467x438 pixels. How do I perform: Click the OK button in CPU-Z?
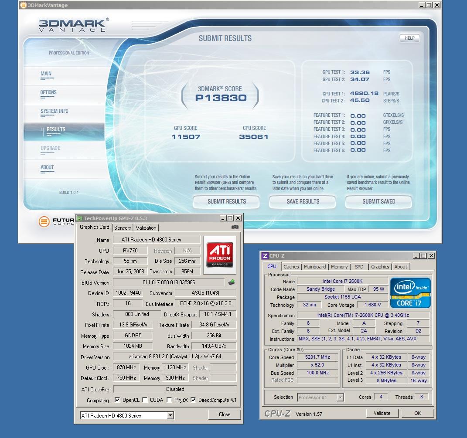418,413
